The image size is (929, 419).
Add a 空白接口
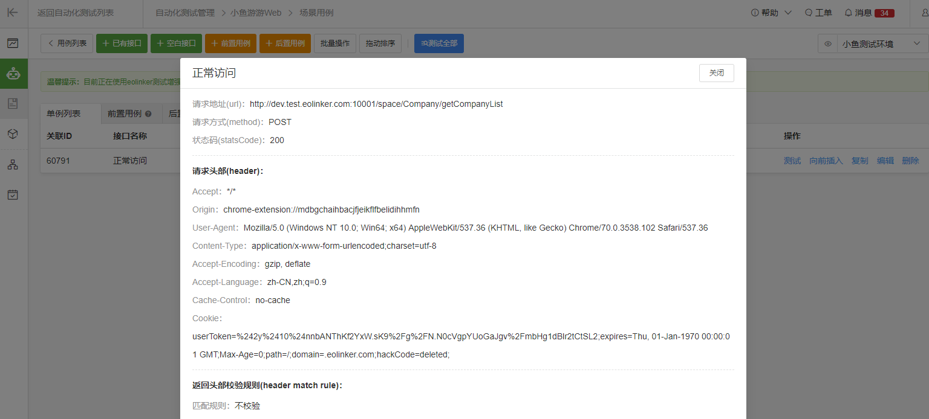(176, 43)
